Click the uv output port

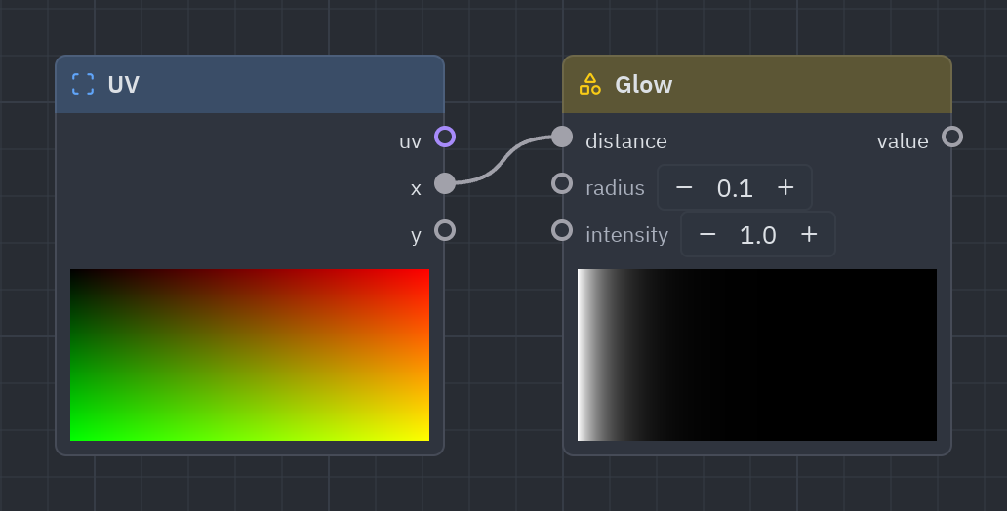(x=445, y=137)
